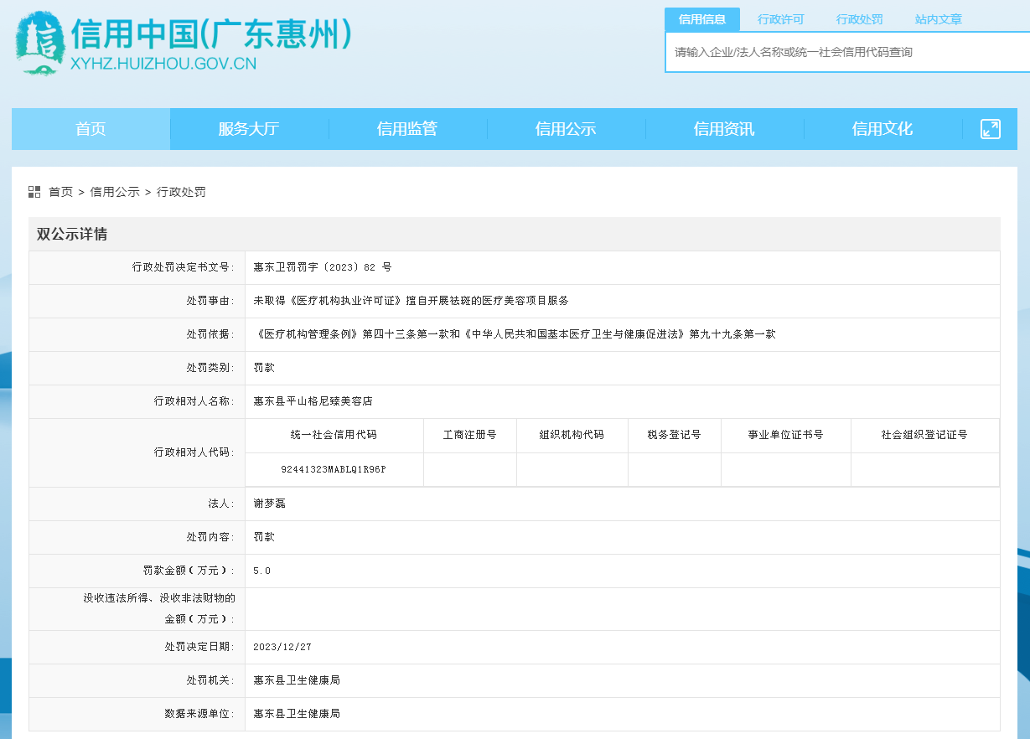The width and height of the screenshot is (1030, 739).
Task: Click the 工商注册号 column header
Action: click(470, 435)
